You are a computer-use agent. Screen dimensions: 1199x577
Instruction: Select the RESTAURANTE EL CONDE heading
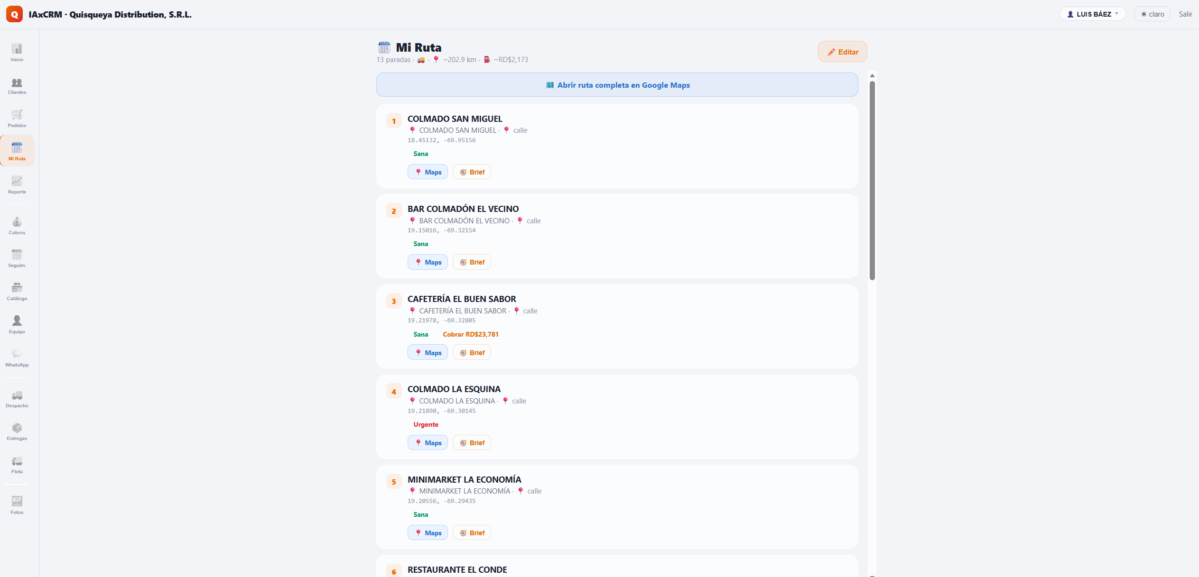tap(457, 570)
